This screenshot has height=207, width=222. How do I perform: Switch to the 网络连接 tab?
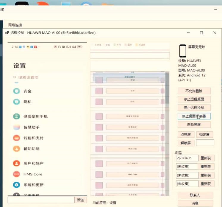tap(15, 25)
